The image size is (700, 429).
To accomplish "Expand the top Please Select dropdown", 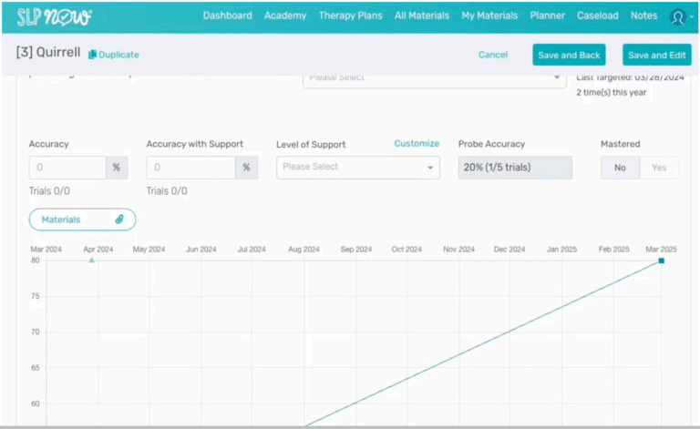I will pos(434,78).
